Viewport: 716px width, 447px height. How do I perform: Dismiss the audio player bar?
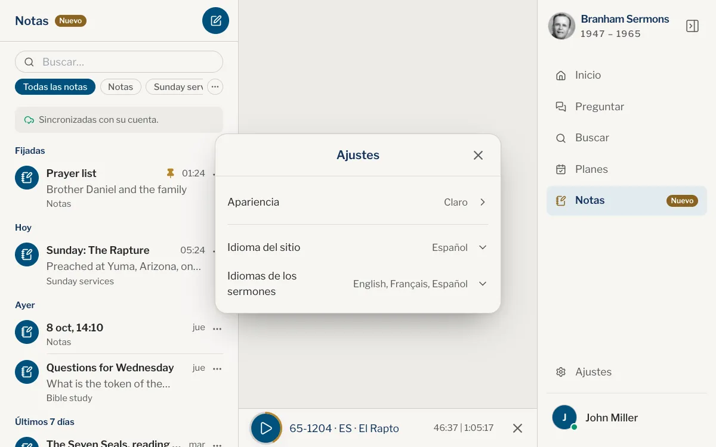[x=517, y=428]
